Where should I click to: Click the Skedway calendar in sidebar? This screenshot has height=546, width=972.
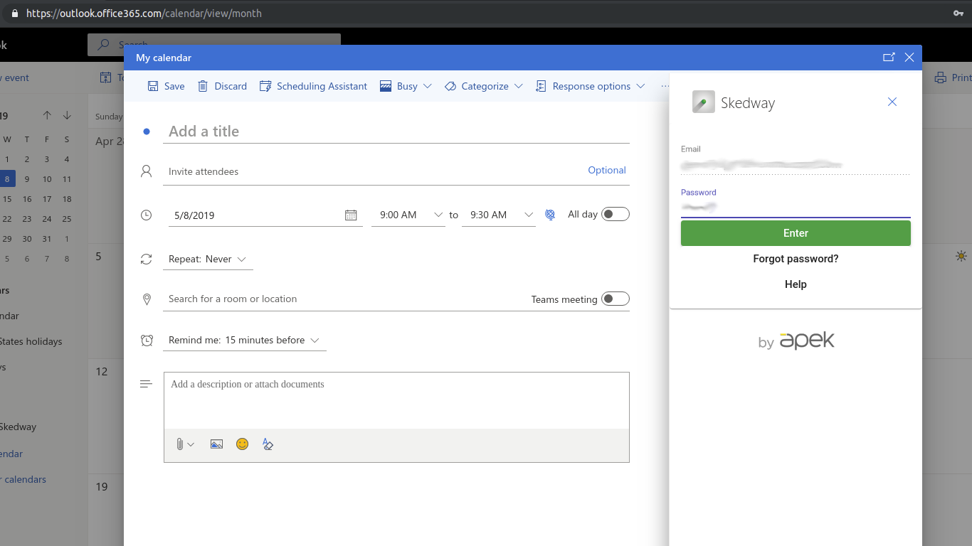coord(18,427)
